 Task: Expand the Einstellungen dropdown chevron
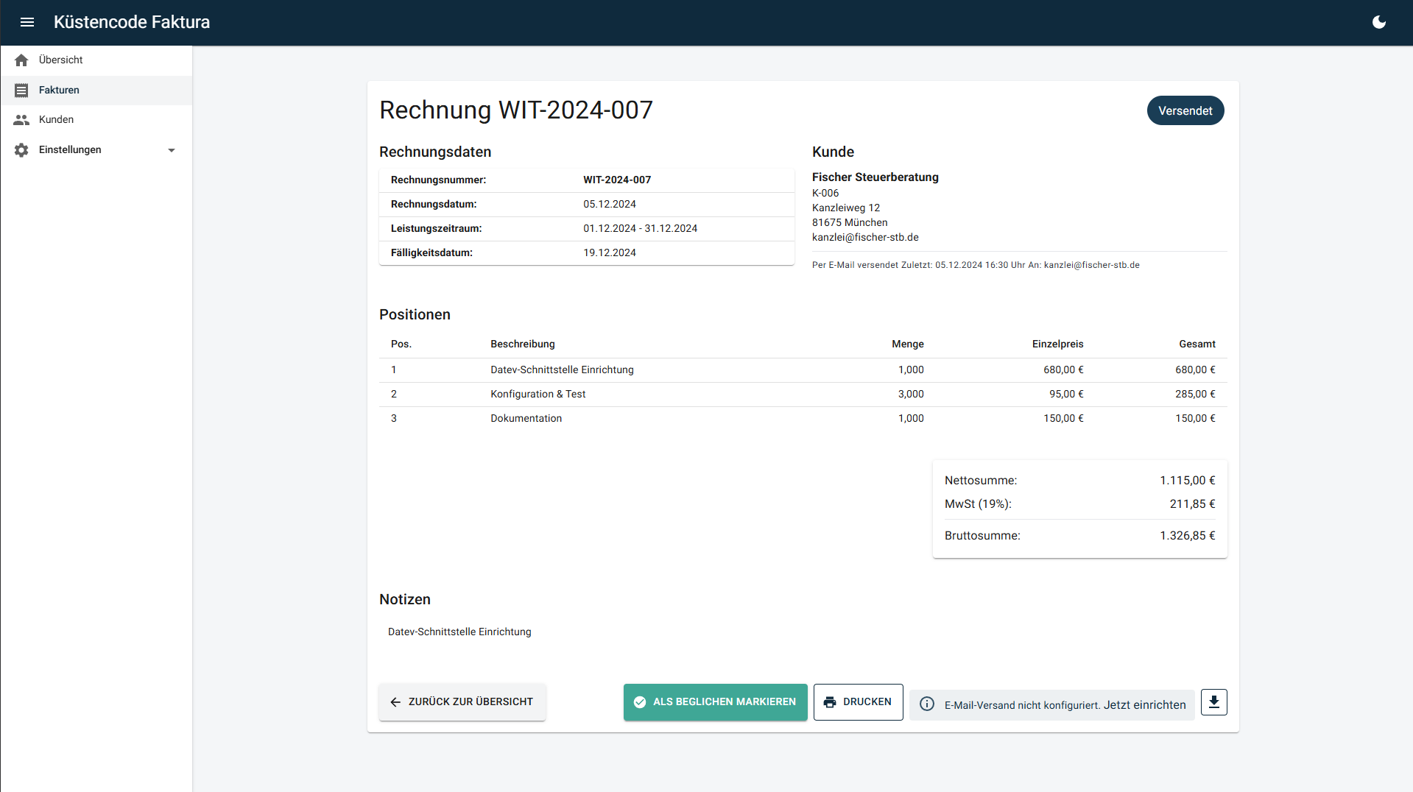[x=171, y=149]
